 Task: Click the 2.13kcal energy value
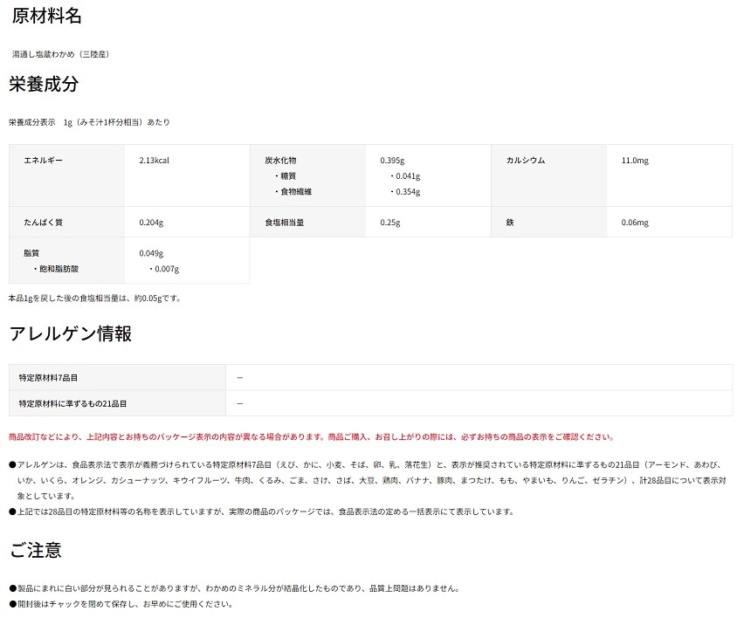click(x=154, y=161)
